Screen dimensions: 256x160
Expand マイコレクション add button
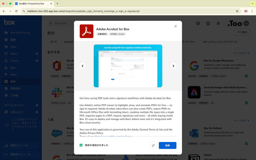tap(37, 105)
